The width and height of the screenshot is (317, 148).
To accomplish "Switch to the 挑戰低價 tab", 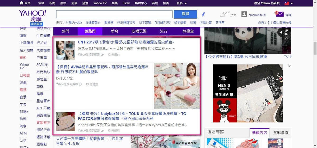I will pos(281,133).
